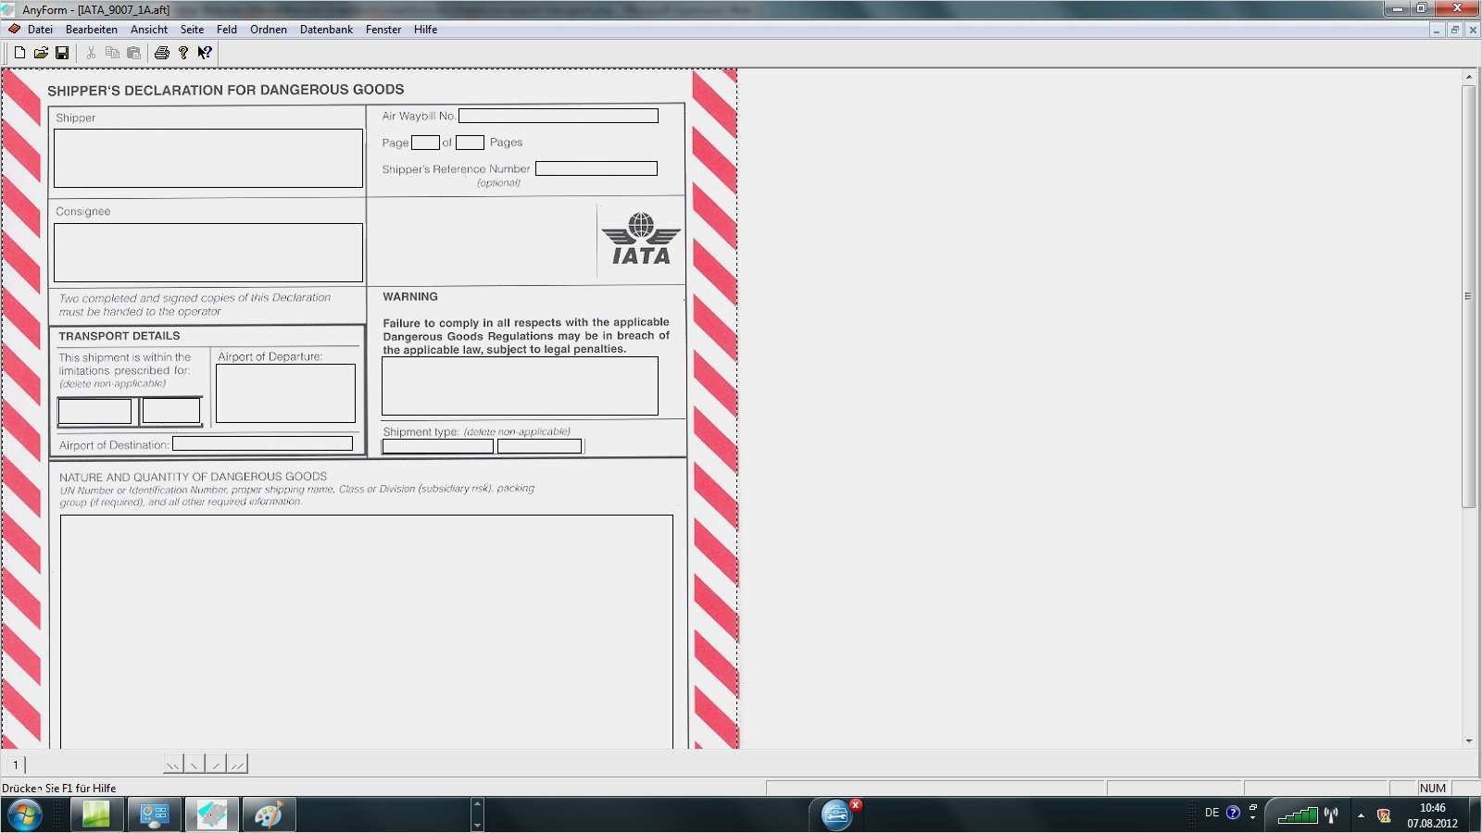Switch to AnyForm taskbar button
Image resolution: width=1482 pixels, height=833 pixels.
point(212,814)
